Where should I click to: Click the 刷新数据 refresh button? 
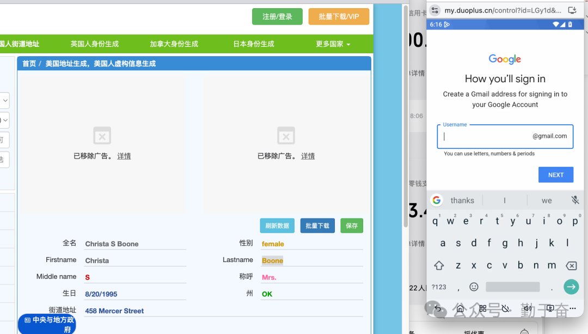pyautogui.click(x=277, y=226)
